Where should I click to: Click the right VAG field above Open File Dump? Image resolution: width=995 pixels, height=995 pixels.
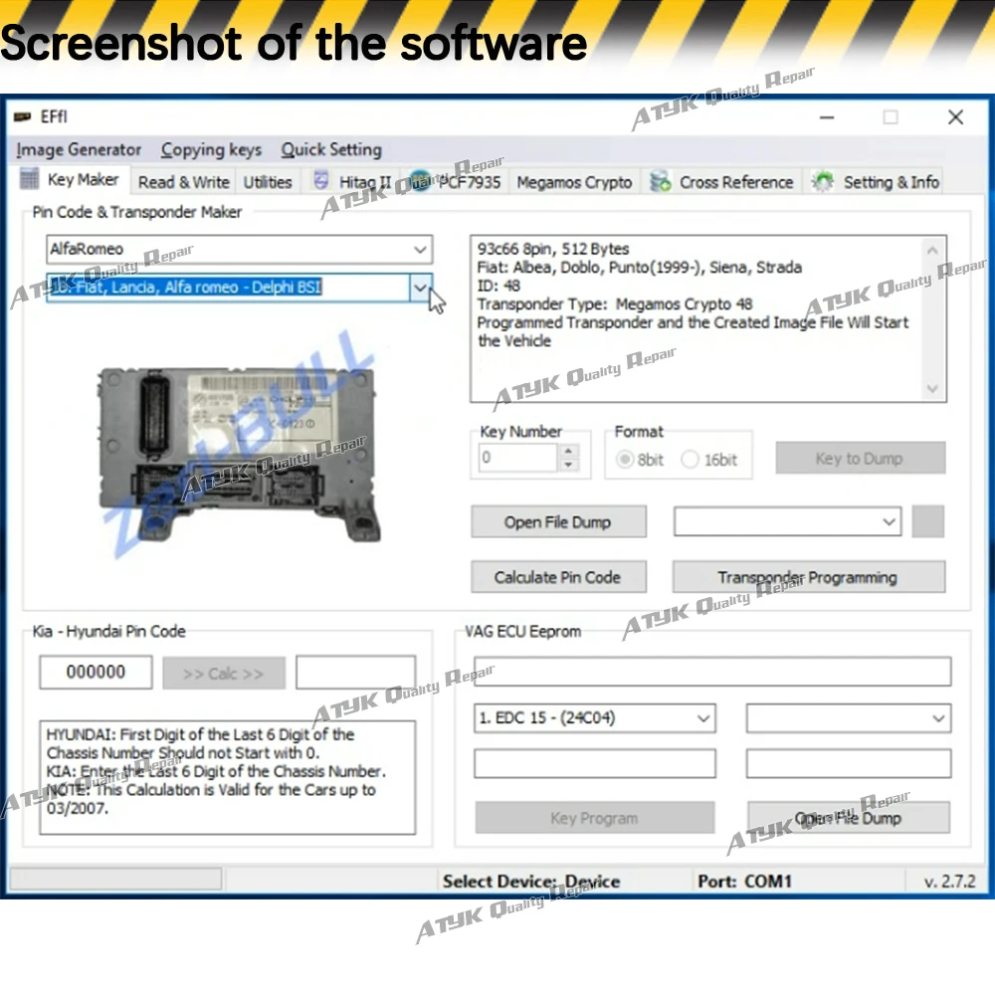pos(849,763)
